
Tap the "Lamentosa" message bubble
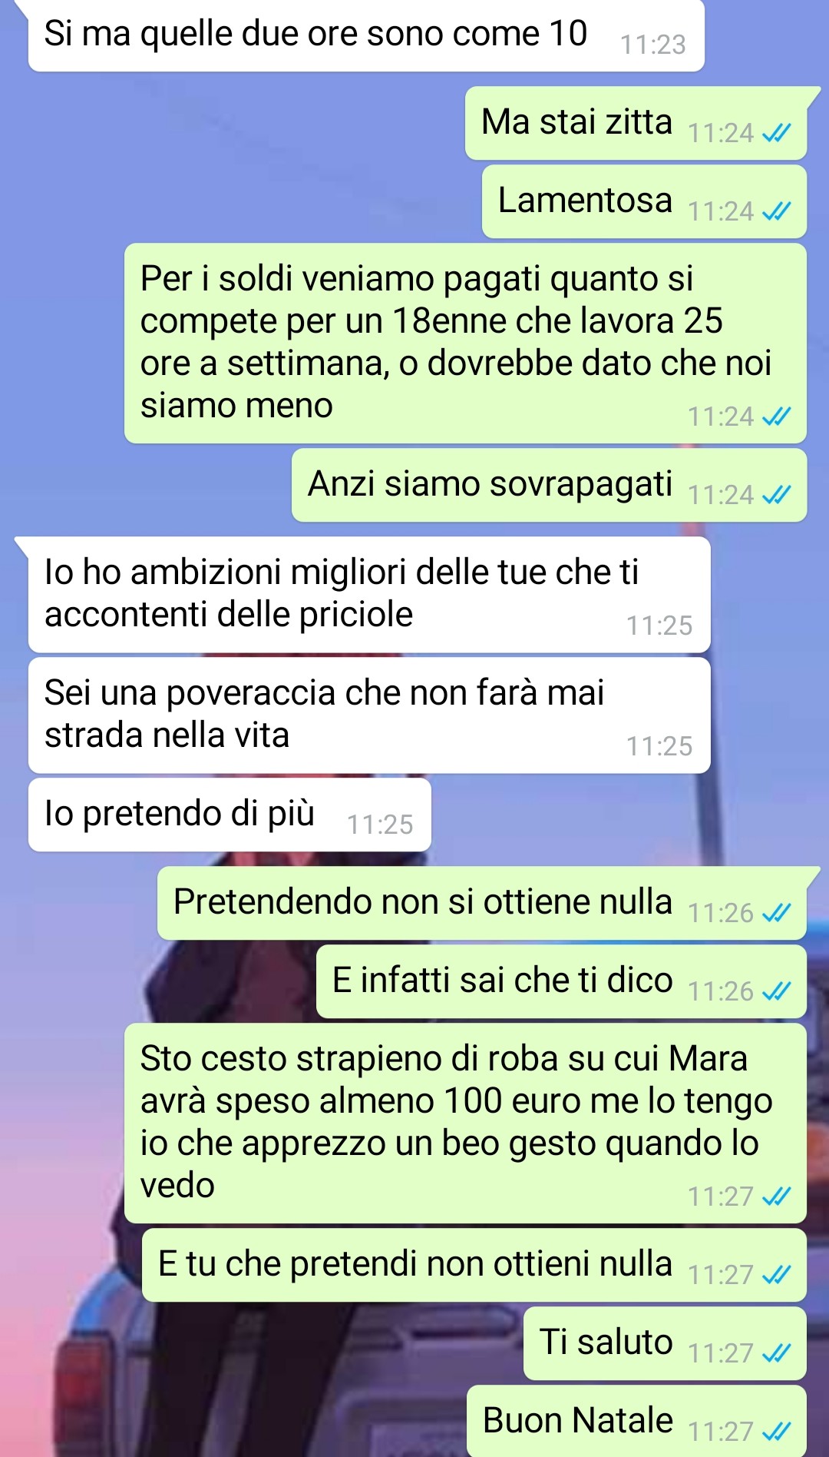click(644, 201)
